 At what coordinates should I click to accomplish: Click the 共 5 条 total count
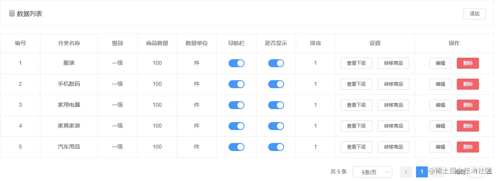pos(338,172)
